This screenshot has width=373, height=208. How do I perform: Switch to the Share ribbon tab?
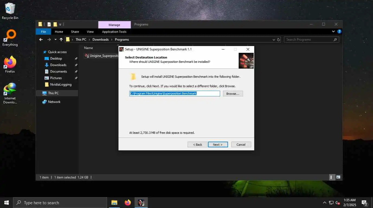[x=75, y=32]
